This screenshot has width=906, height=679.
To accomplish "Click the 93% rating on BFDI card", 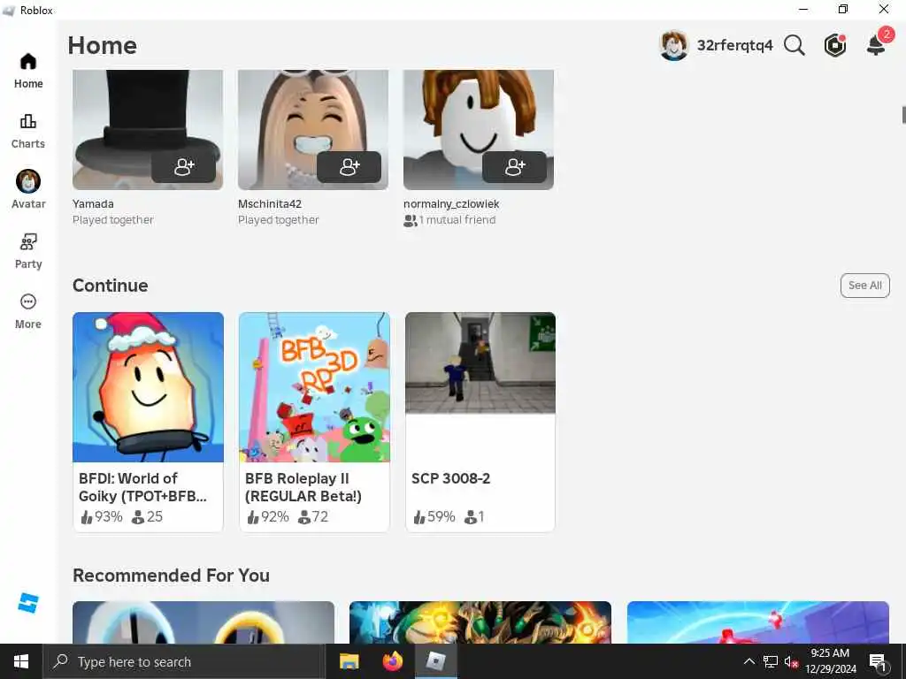I will click(102, 516).
